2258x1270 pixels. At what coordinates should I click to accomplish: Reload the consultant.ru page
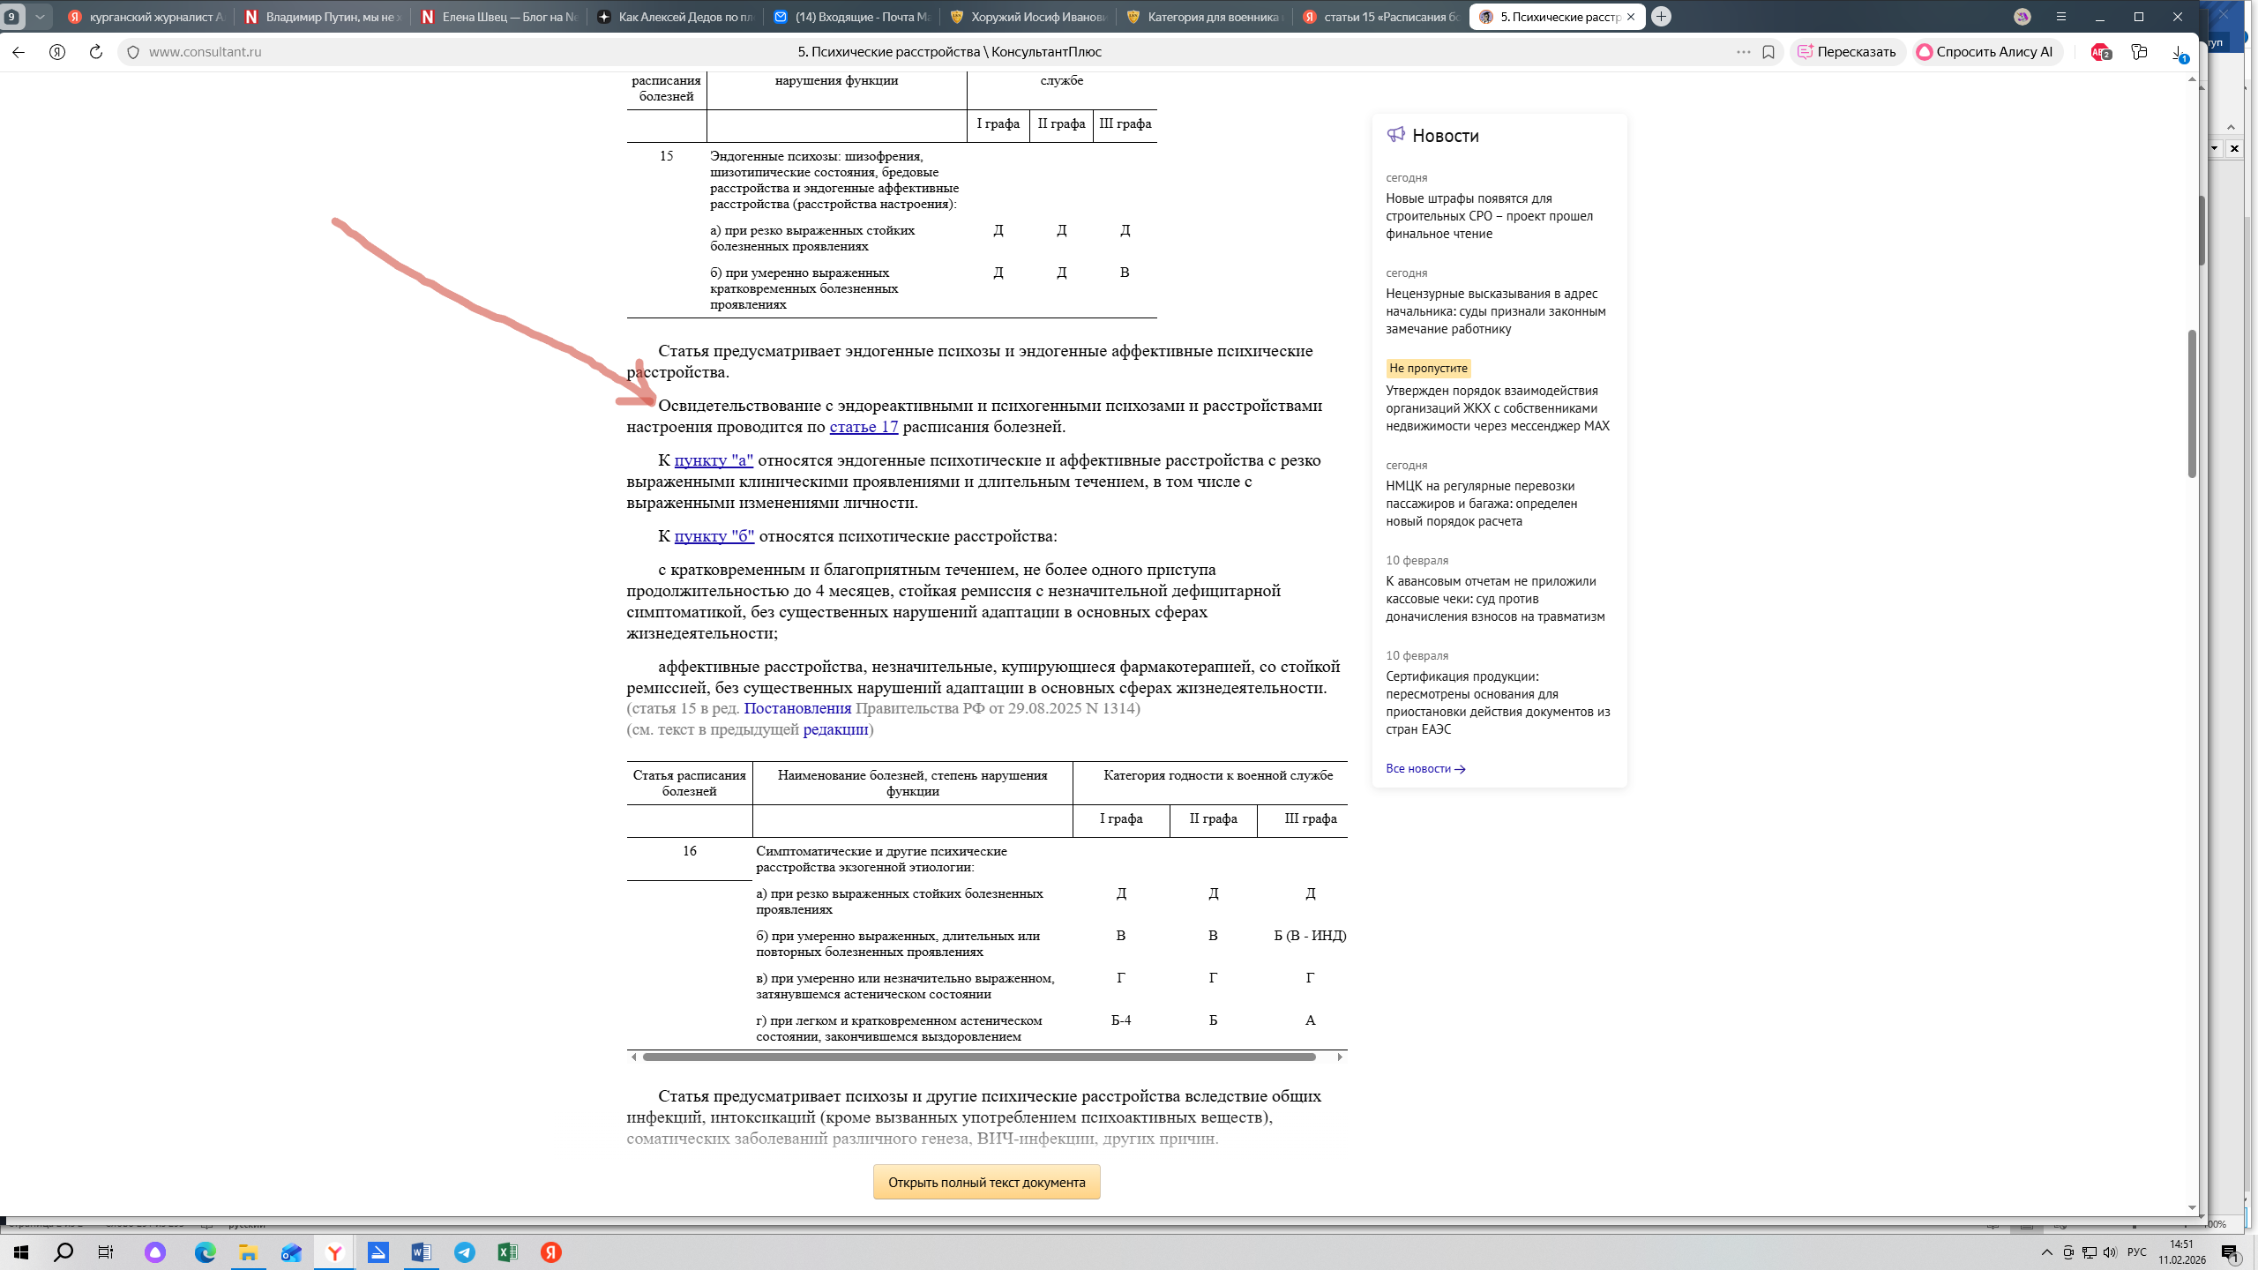tap(96, 52)
